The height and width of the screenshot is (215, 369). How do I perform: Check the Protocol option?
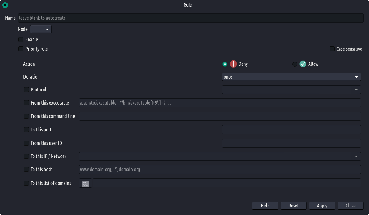[26, 90]
